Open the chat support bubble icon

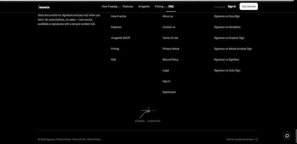(287, 136)
